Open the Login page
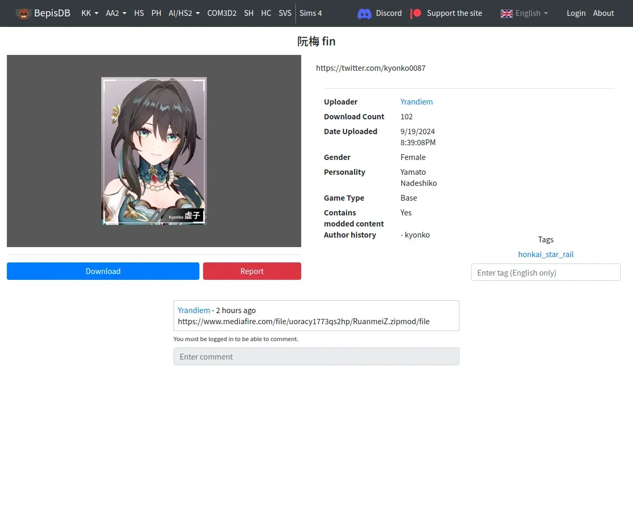Viewport: 633px width, 528px height. (576, 13)
